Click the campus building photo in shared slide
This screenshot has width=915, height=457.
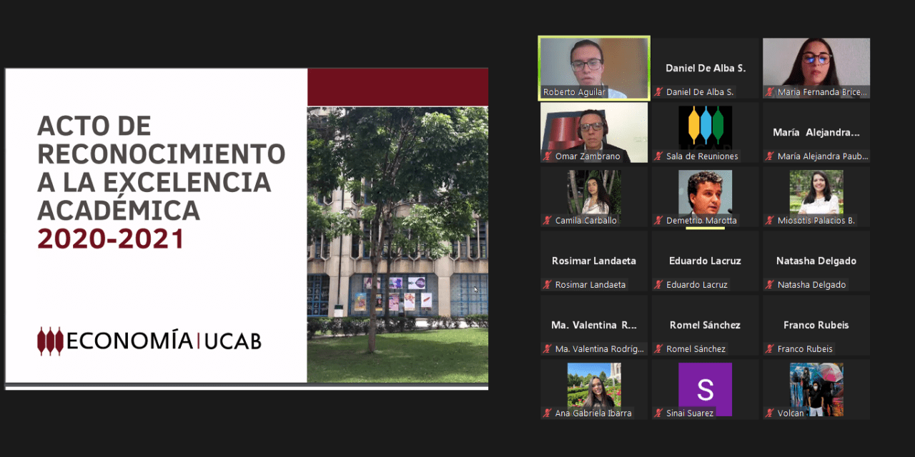pyautogui.click(x=397, y=243)
